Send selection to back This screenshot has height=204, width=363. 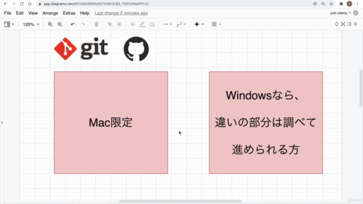119,24
